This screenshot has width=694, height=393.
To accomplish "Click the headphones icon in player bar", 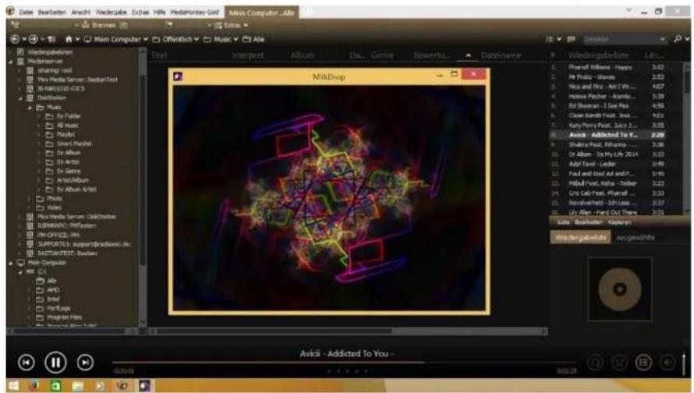I will [595, 363].
